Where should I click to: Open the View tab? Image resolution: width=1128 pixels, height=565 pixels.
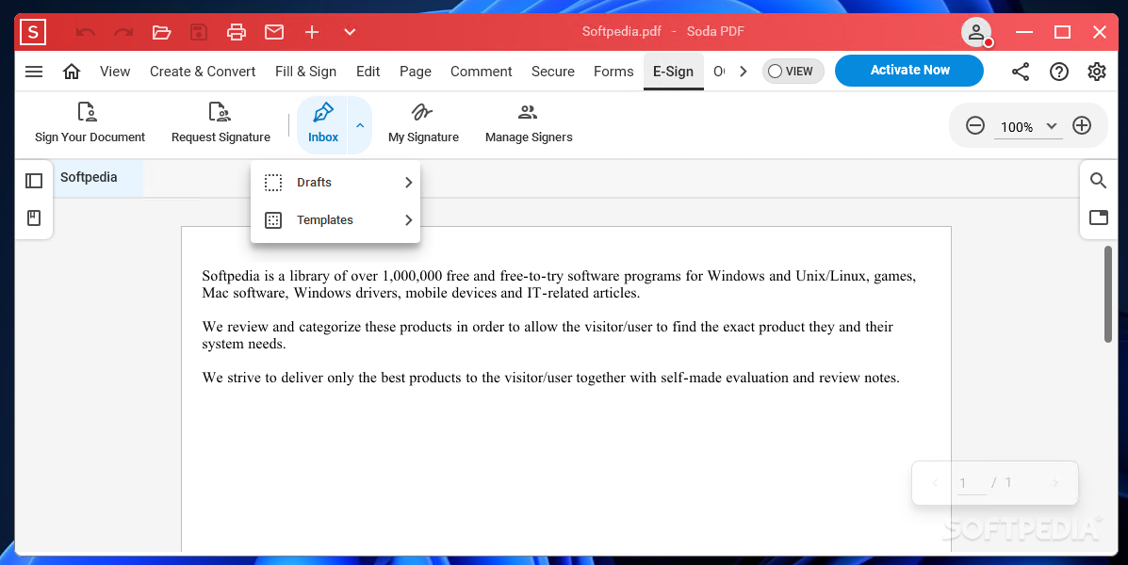point(115,72)
